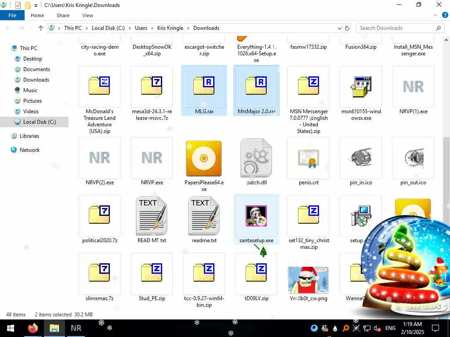Open Pictures in navigation pane

click(x=33, y=101)
